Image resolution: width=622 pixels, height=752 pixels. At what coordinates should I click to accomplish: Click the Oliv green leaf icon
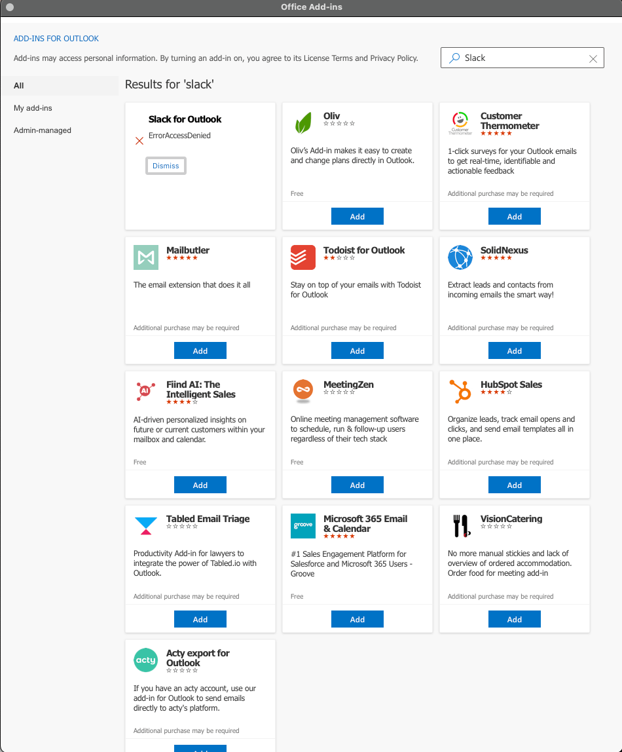click(x=303, y=123)
